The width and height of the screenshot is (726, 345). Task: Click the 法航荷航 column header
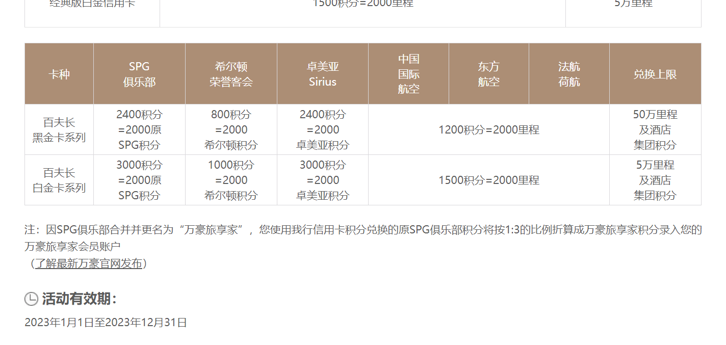point(569,74)
